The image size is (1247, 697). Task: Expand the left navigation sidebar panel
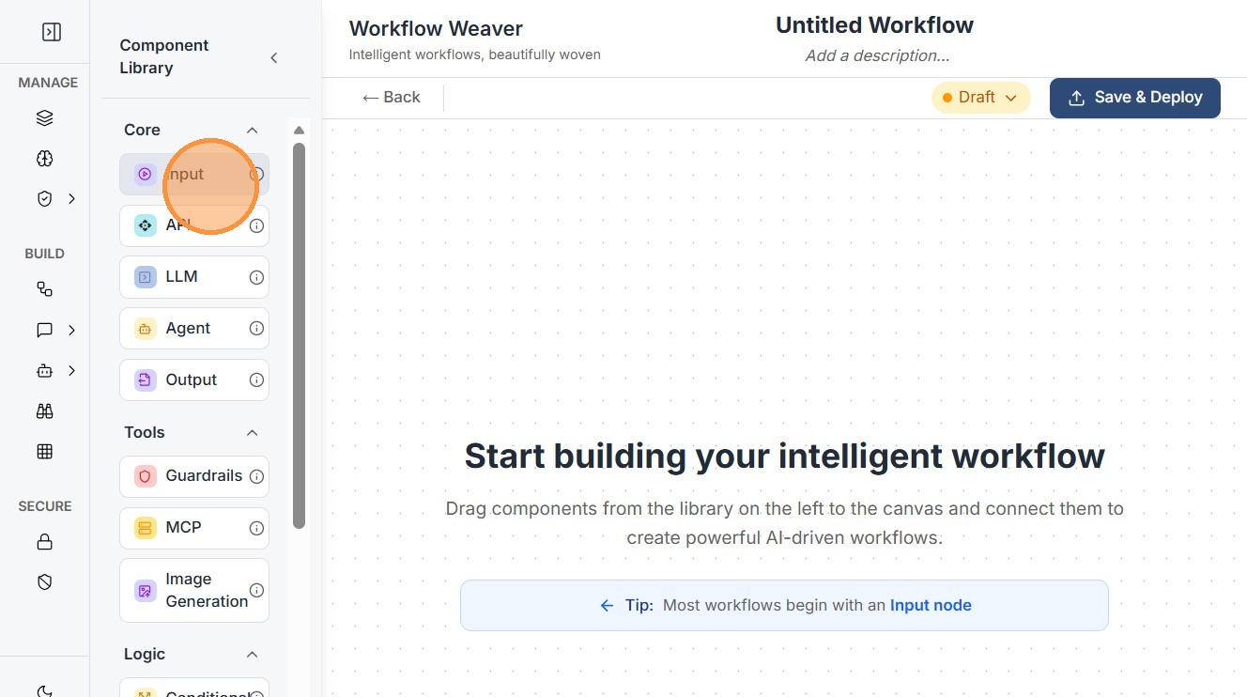[x=52, y=32]
